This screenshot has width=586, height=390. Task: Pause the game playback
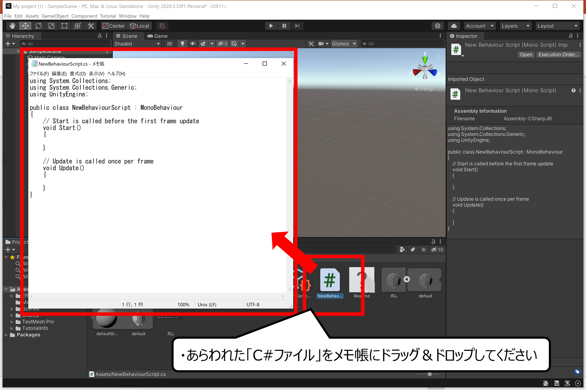click(x=284, y=26)
